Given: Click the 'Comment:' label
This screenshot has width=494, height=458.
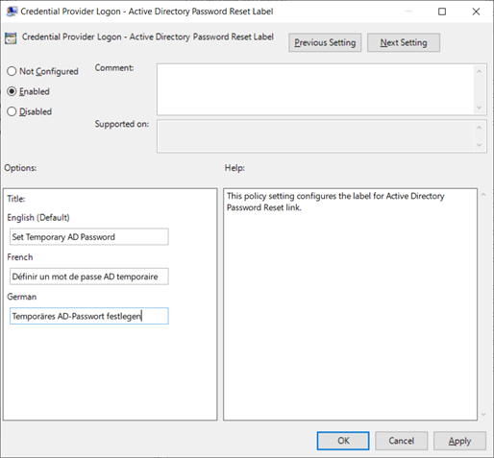Looking at the screenshot, I should [x=114, y=68].
